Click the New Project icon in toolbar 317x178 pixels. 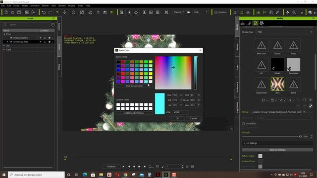[x=6, y=12]
